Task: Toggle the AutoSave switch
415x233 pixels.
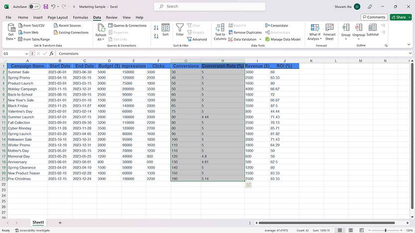Action: [34, 6]
